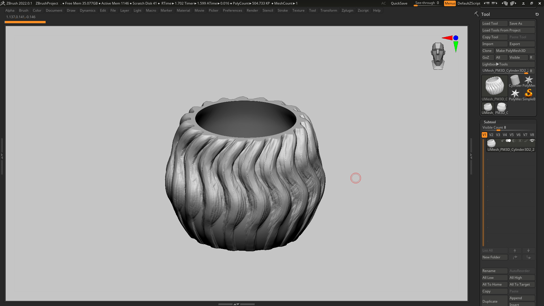Click the subtool arrow-down list icon
The height and width of the screenshot is (306, 544).
pyautogui.click(x=502, y=141)
